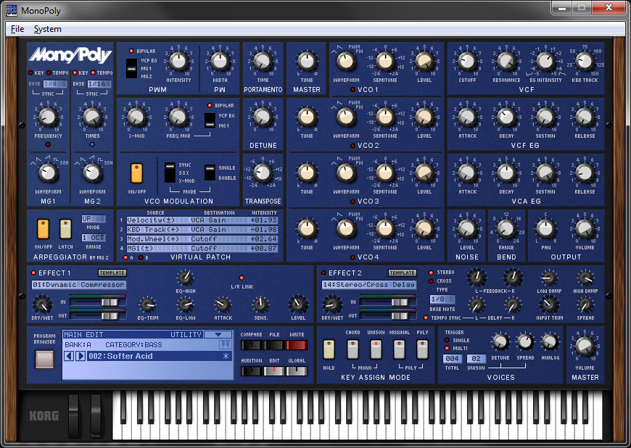Toggle the VCO 1 enable LED
Screen dimensions: 631x448
click(352, 90)
